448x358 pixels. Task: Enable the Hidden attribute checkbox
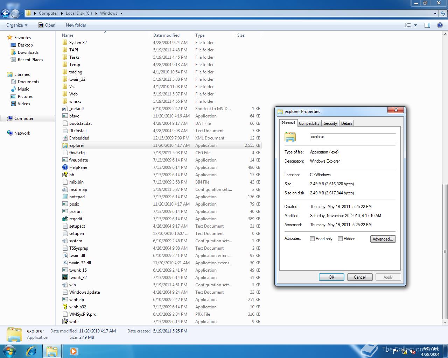[x=340, y=239]
